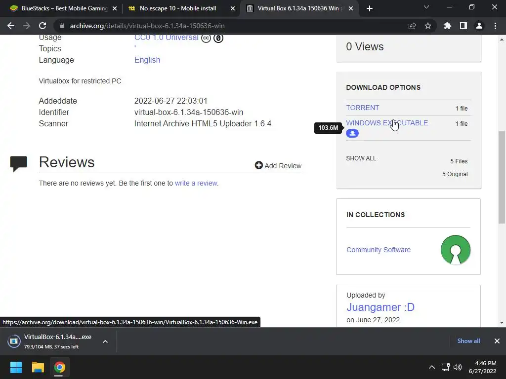Close the BlueStacks tab
The width and height of the screenshot is (506, 379).
[115, 8]
